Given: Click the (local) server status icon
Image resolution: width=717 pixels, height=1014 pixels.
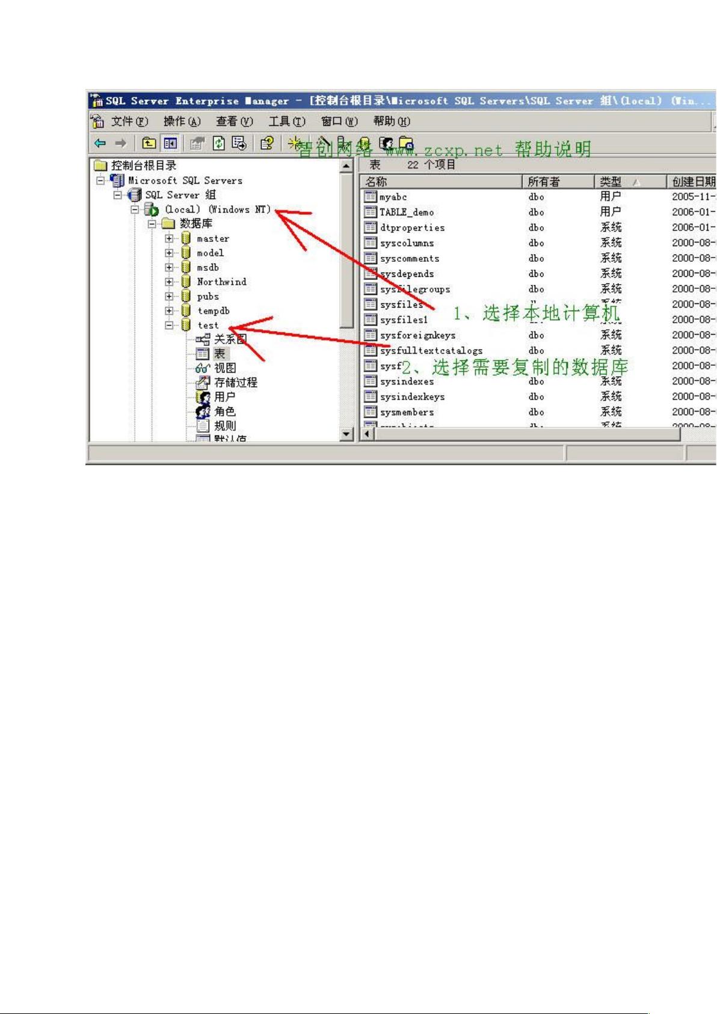Looking at the screenshot, I should click(x=151, y=209).
